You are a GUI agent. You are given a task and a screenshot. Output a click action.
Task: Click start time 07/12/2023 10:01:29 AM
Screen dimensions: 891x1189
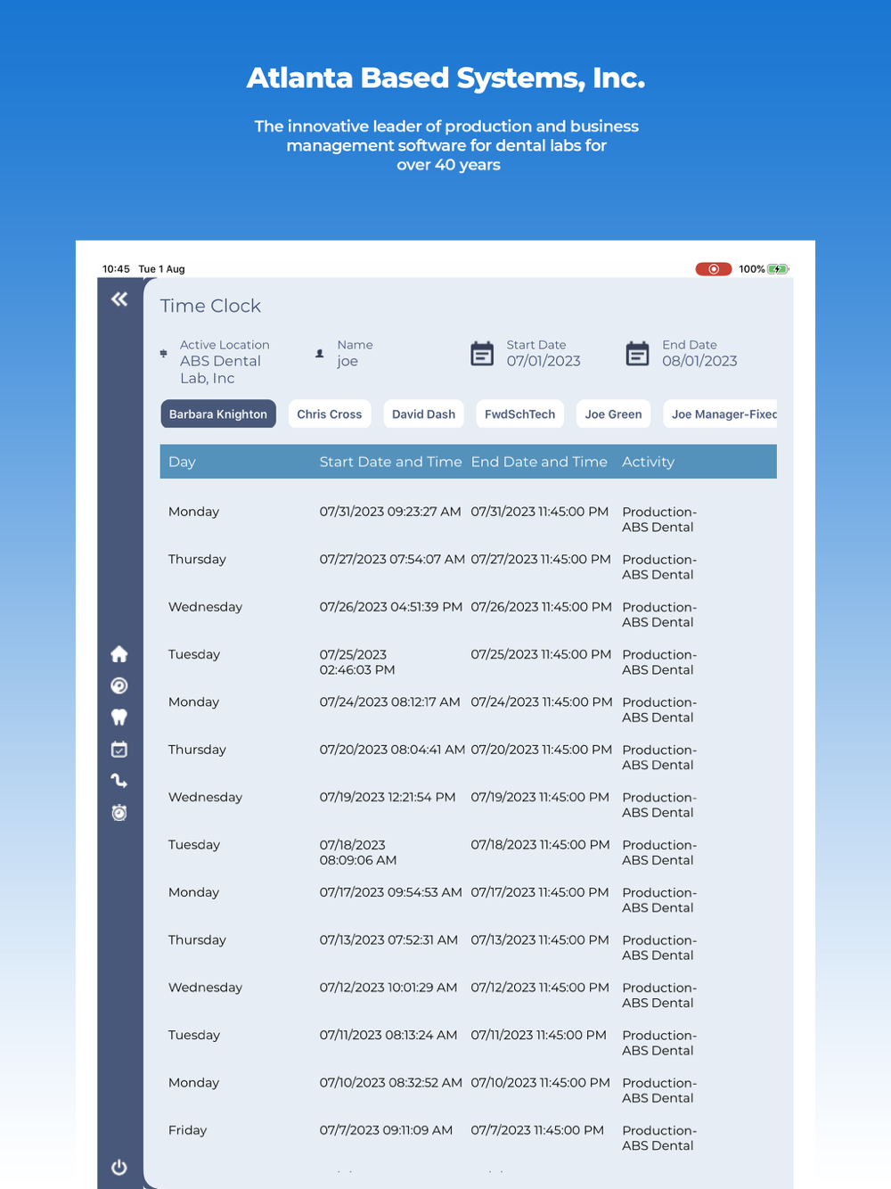(x=388, y=988)
